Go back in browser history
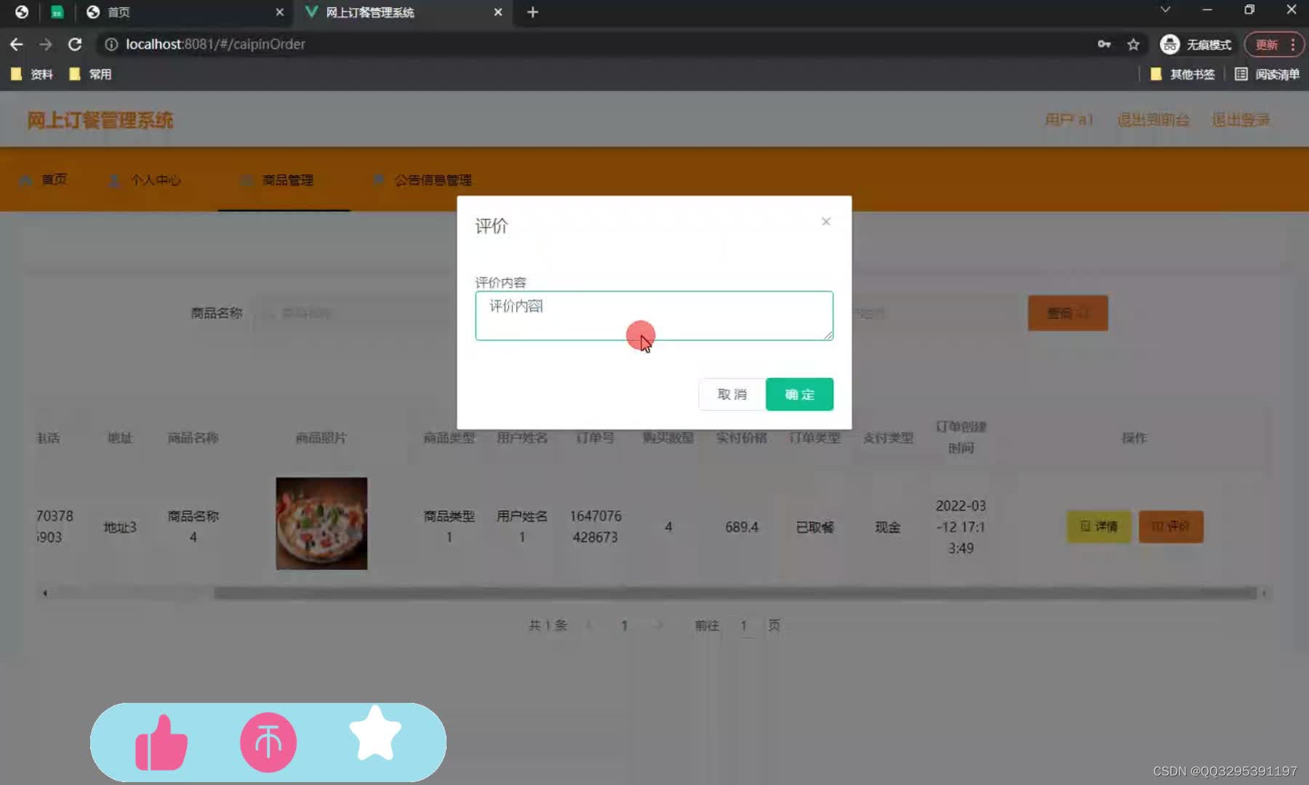The width and height of the screenshot is (1309, 785). 17,44
